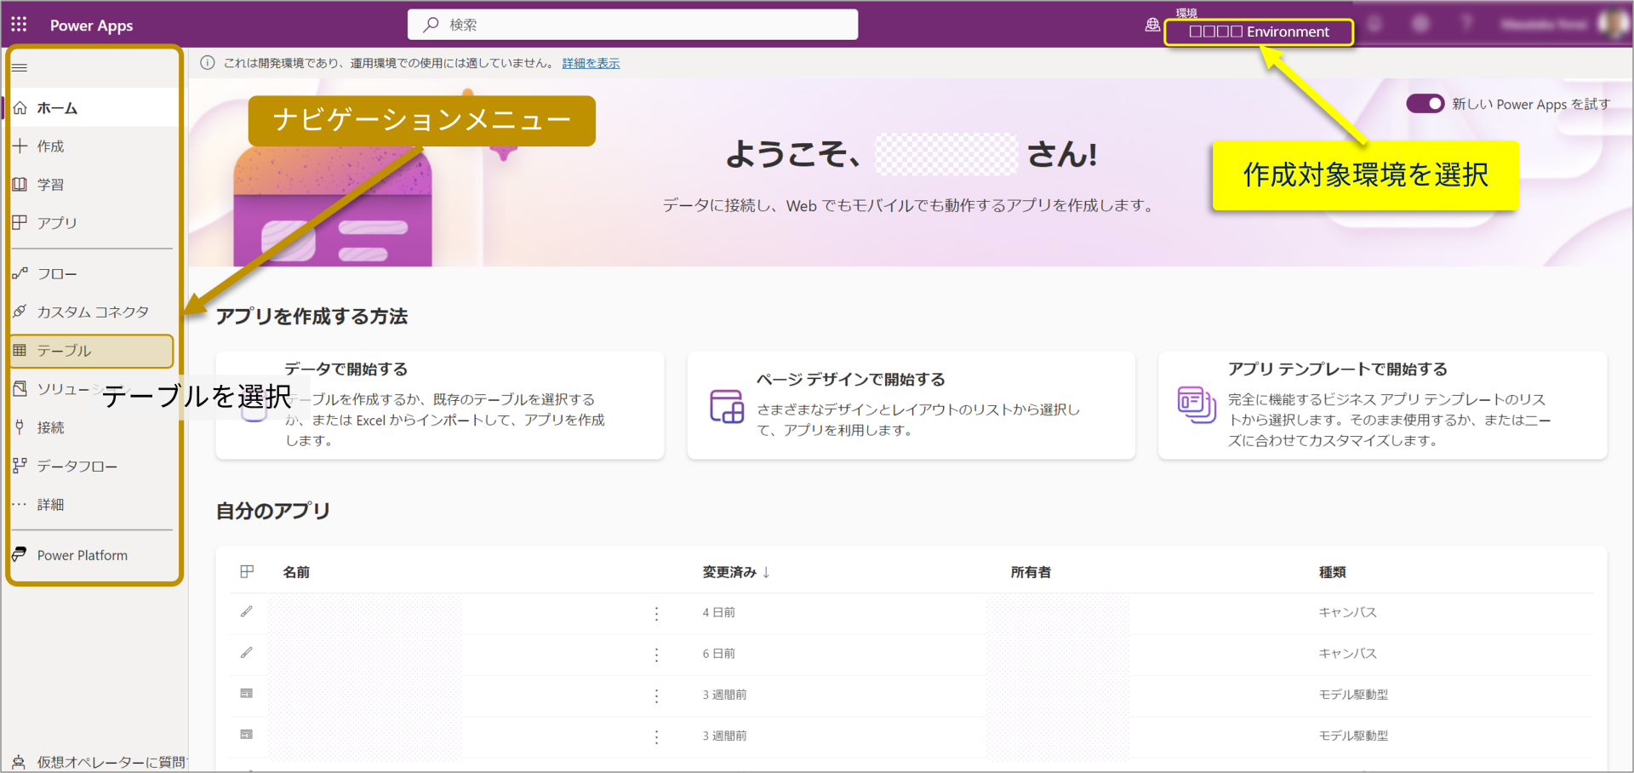Click the Power Platform icon
The width and height of the screenshot is (1634, 773).
pyautogui.click(x=20, y=554)
